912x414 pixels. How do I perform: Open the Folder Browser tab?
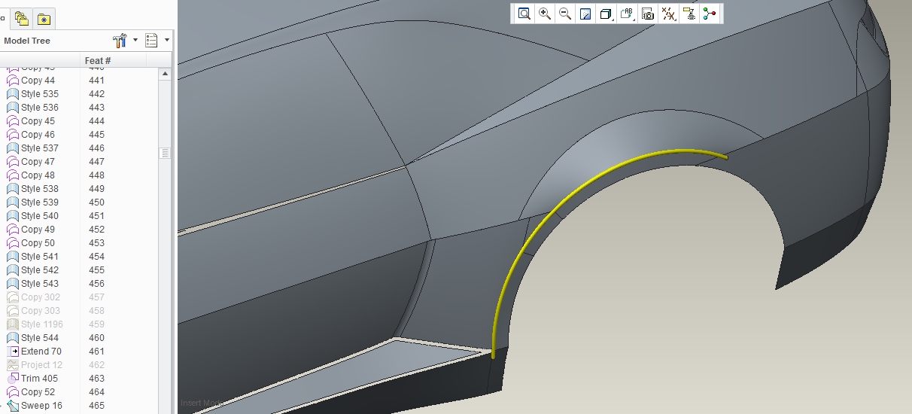coord(22,19)
